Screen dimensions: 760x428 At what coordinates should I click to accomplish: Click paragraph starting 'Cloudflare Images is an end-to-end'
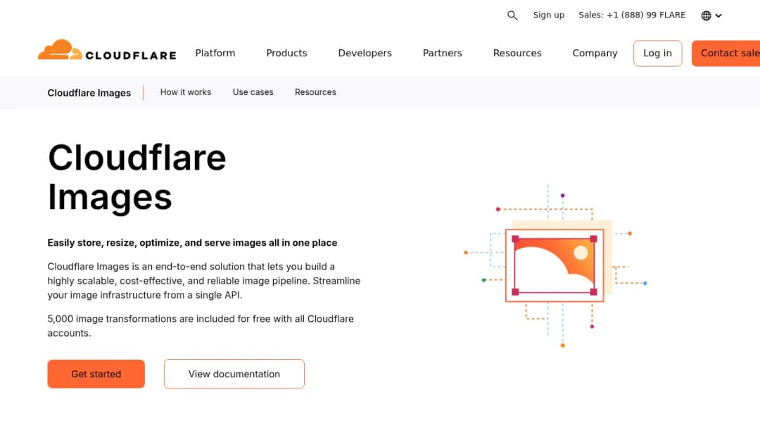204,281
